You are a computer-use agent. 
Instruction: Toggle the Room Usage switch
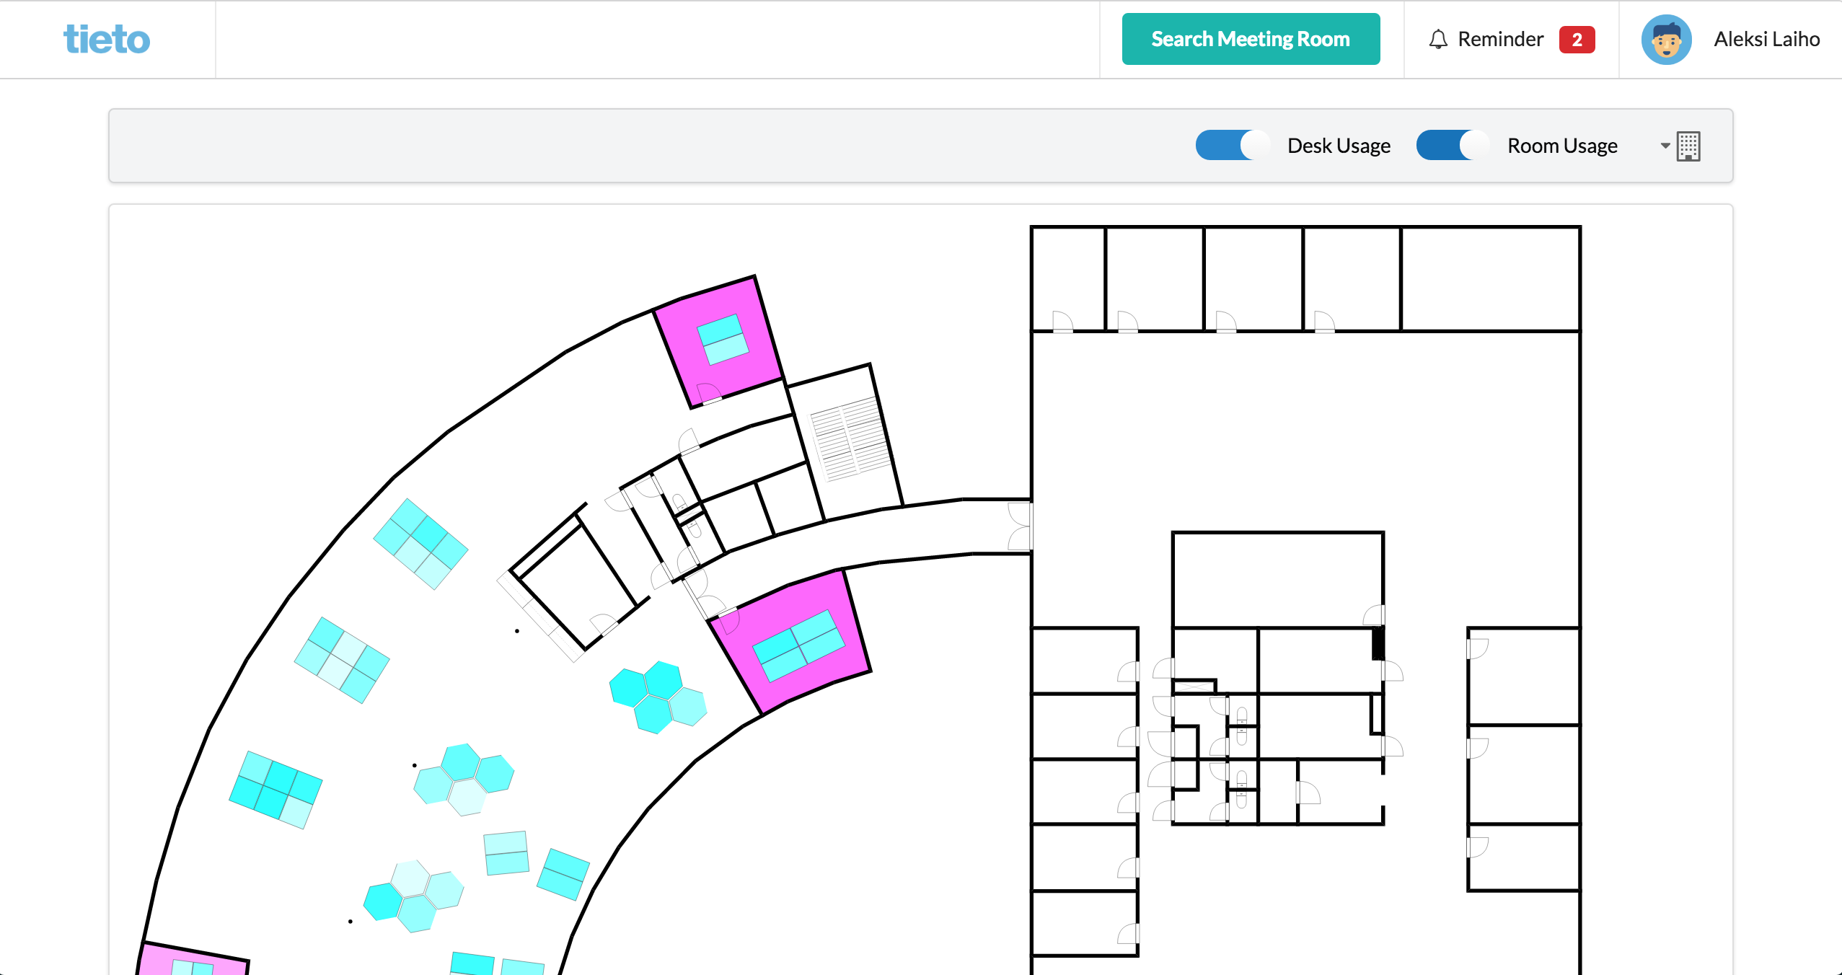tap(1452, 146)
